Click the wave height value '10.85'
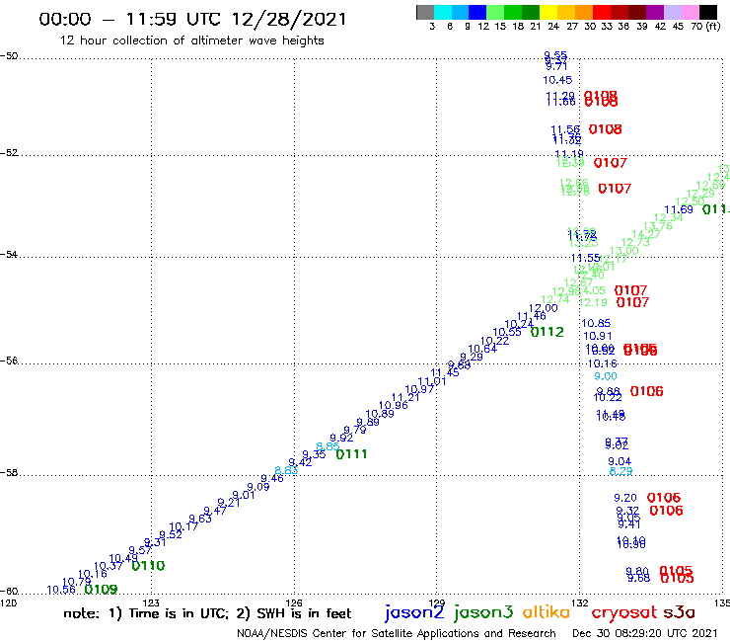The image size is (730, 642). [x=596, y=323]
